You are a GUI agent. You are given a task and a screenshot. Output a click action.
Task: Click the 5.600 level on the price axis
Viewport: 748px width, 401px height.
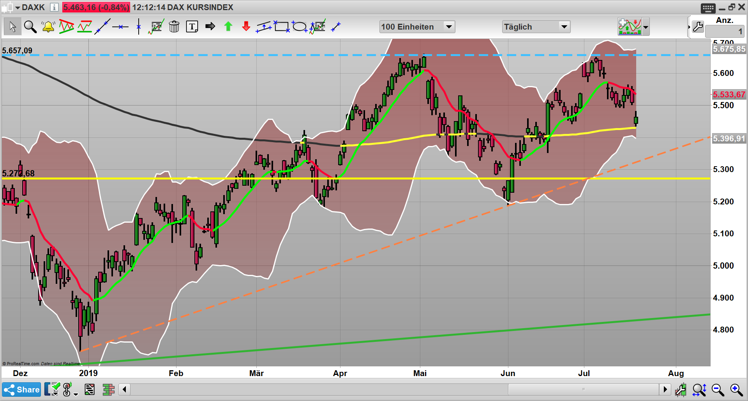(x=723, y=73)
